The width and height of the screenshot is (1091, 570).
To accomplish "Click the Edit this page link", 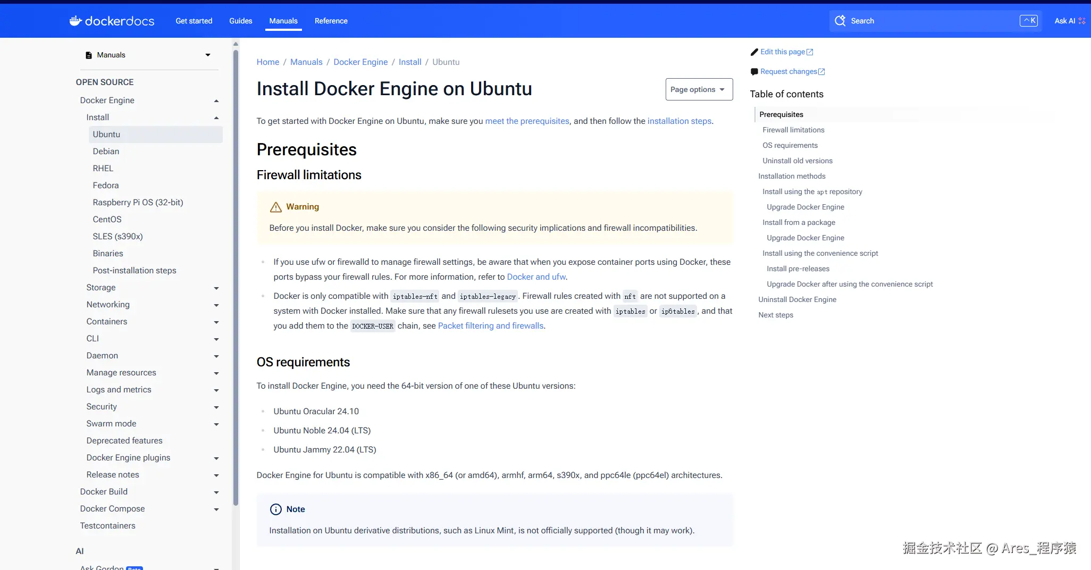I will click(x=783, y=52).
